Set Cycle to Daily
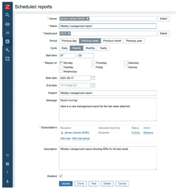Screen dimensions: 182x190 tap(64, 48)
